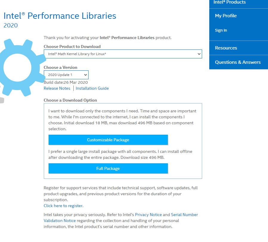Click Sign In in the sidebar

(x=221, y=30)
